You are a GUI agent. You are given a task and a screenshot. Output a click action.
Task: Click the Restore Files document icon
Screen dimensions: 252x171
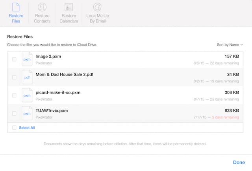click(x=16, y=7)
